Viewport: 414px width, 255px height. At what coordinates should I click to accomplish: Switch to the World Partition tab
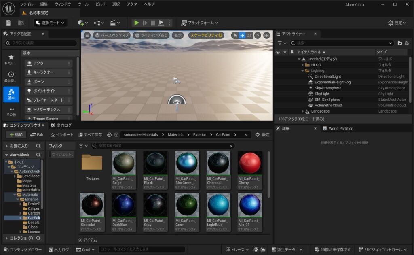pyautogui.click(x=338, y=128)
